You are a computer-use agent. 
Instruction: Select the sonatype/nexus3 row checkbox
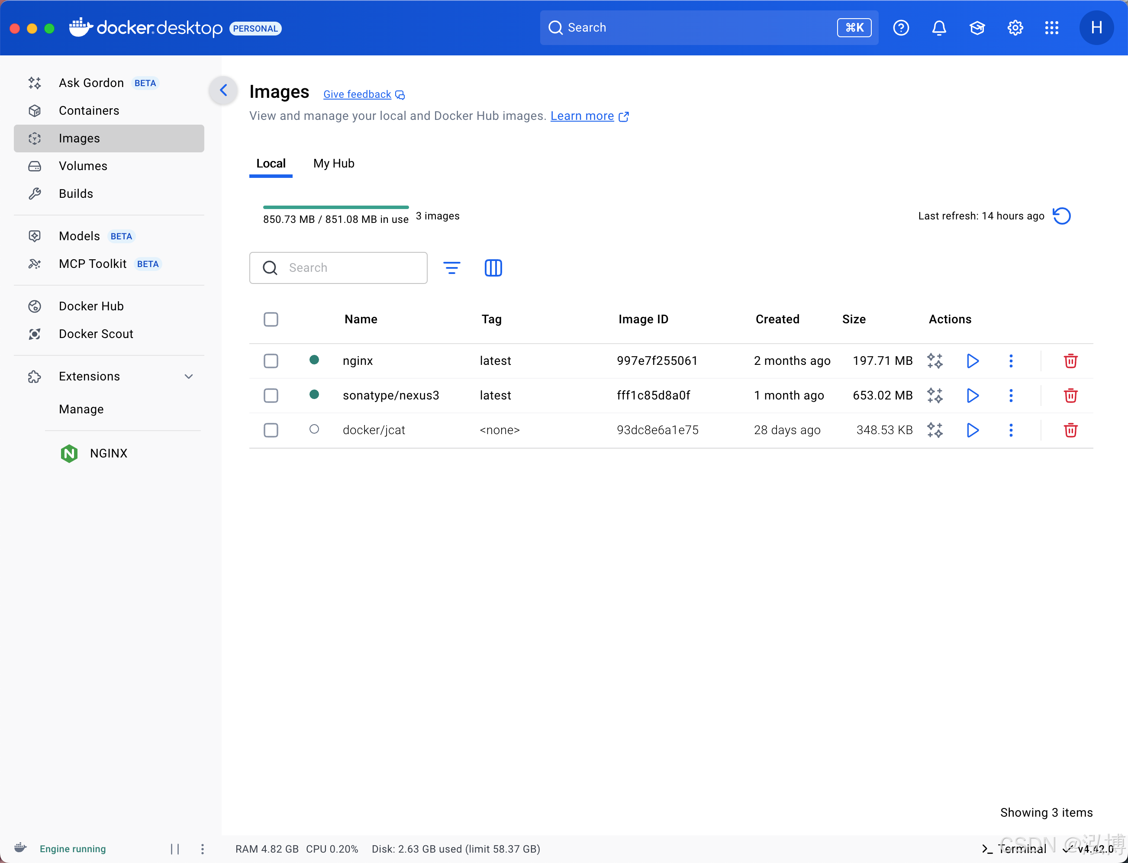click(x=271, y=396)
